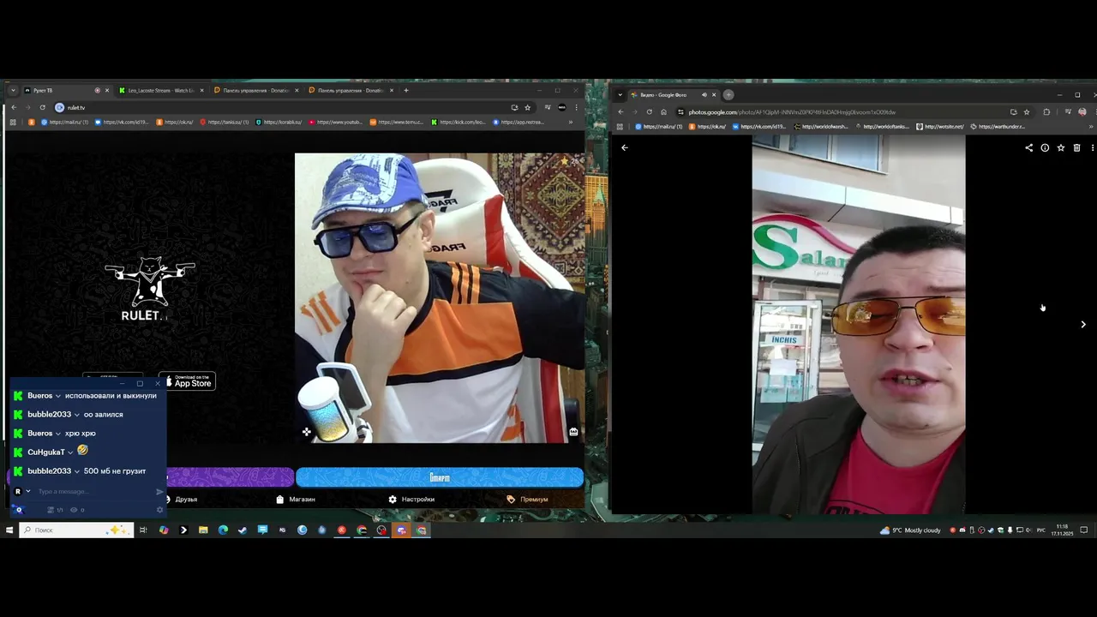Send chat message with arrow icon
Viewport: 1097px width, 617px height.
tap(159, 491)
